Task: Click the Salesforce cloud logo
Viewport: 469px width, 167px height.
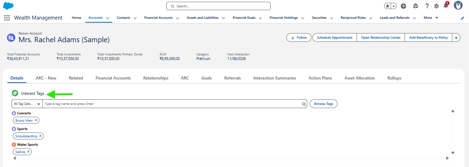Action: [8, 6]
